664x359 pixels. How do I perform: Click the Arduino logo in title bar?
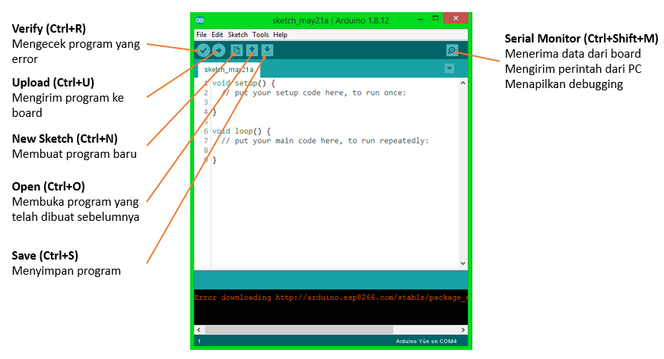click(x=200, y=20)
